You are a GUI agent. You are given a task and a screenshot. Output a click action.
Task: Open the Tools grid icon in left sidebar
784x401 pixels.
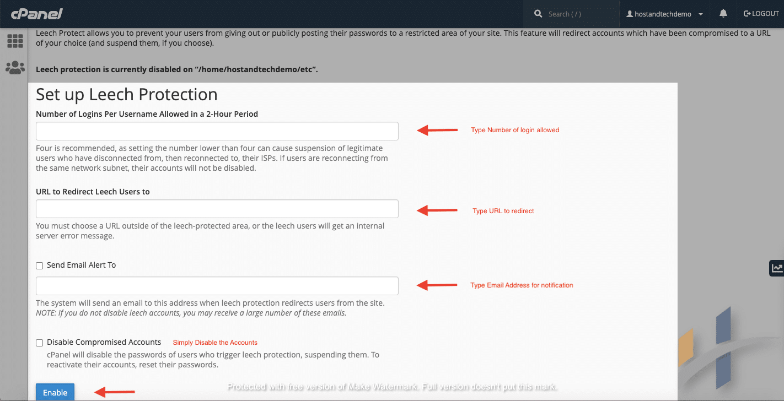(x=15, y=41)
